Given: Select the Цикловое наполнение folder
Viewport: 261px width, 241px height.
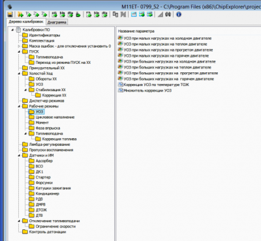Looking at the screenshot, I should tap(55, 117).
